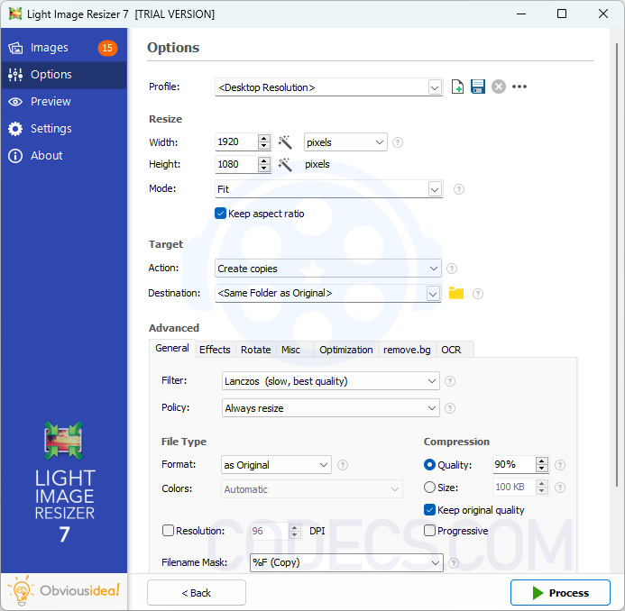Open the Filter dropdown Lanczos
Screen dimensions: 625x611
tap(330, 381)
